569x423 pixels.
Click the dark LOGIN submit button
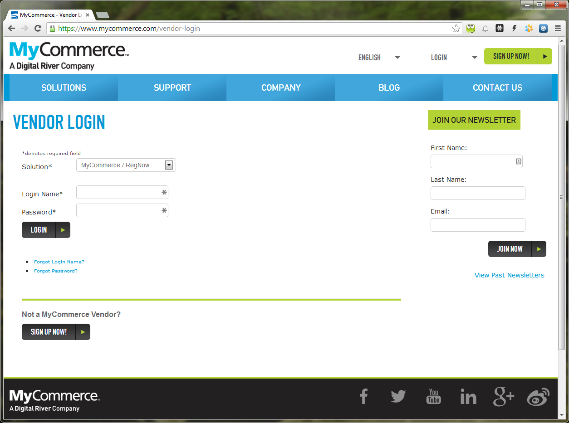click(46, 230)
